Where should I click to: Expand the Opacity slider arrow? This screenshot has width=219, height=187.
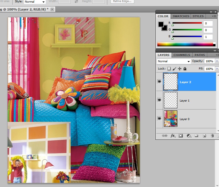(217, 61)
